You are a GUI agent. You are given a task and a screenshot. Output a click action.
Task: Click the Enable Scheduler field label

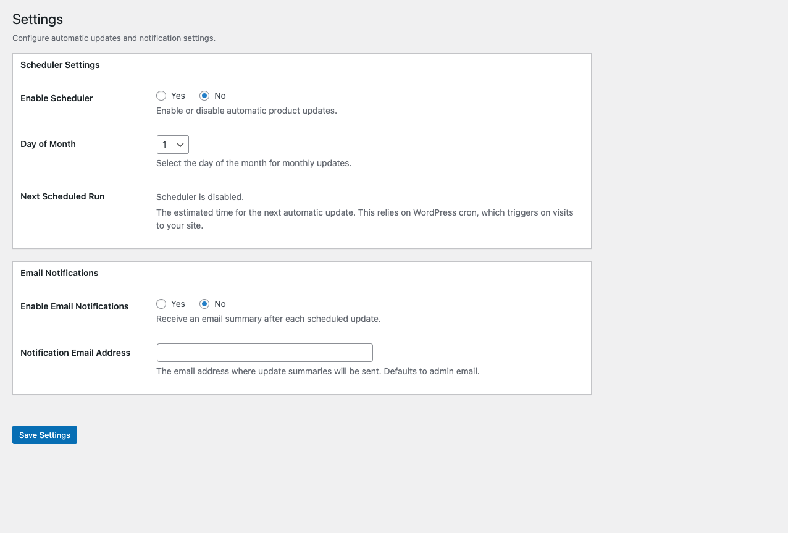coord(57,98)
